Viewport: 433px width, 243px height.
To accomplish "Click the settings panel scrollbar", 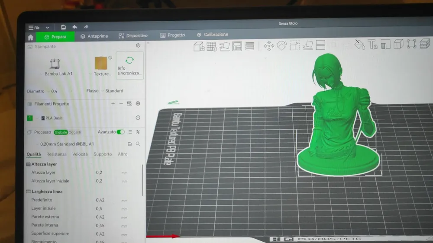I will pos(142,180).
